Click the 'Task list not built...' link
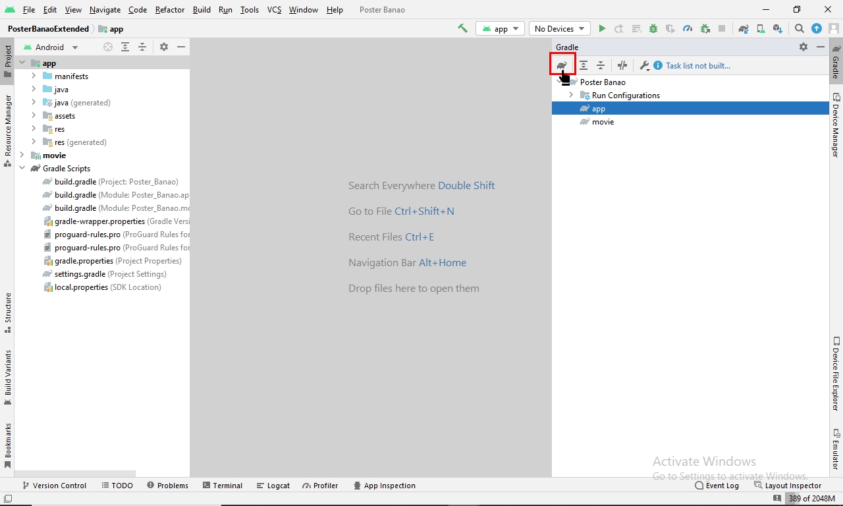The width and height of the screenshot is (843, 506). click(x=697, y=66)
